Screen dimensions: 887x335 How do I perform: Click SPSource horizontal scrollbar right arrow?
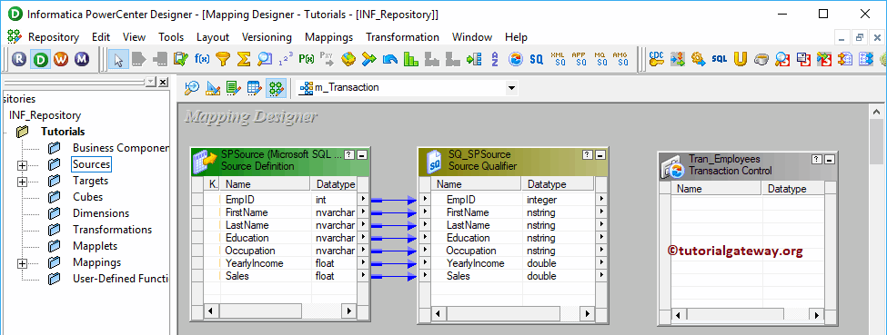(x=349, y=311)
